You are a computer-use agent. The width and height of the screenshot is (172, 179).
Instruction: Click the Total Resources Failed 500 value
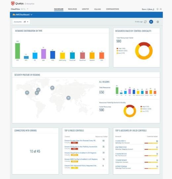point(119,41)
